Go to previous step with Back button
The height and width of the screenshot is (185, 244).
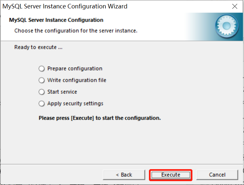pos(124,175)
